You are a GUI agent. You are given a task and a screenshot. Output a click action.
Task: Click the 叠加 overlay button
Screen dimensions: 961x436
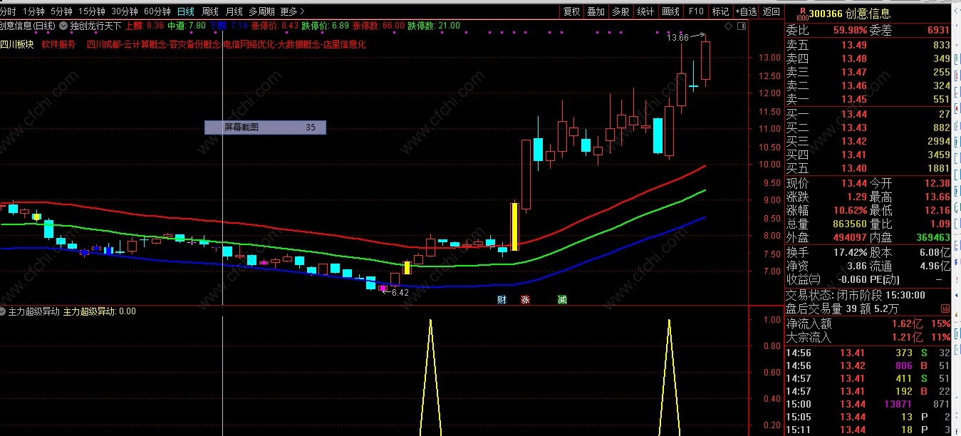click(x=596, y=11)
